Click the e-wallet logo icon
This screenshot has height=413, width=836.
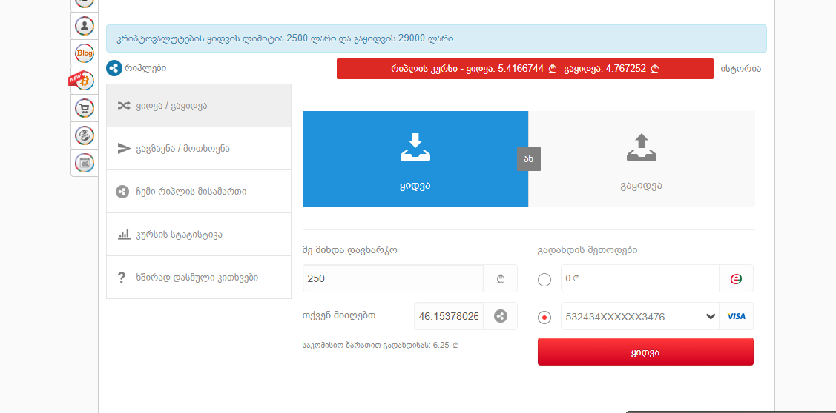coord(737,278)
